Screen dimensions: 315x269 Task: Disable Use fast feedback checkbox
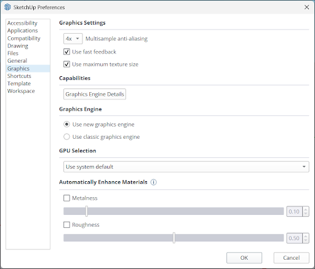[x=66, y=52]
